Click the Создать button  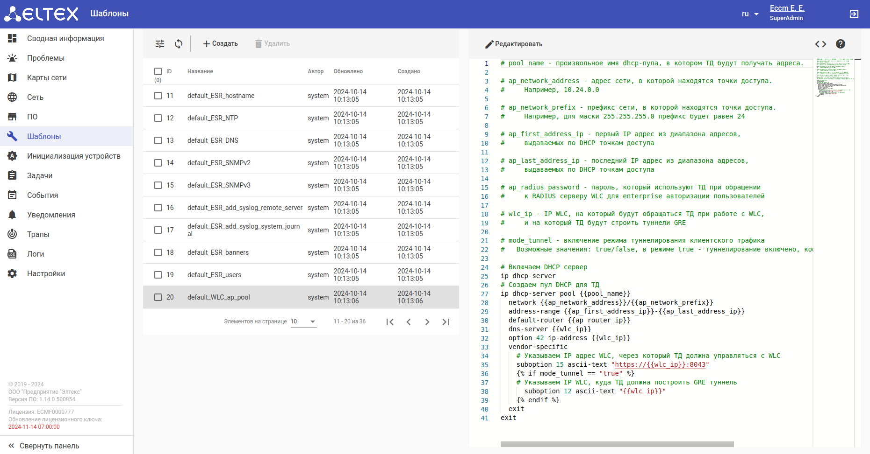[x=220, y=44]
